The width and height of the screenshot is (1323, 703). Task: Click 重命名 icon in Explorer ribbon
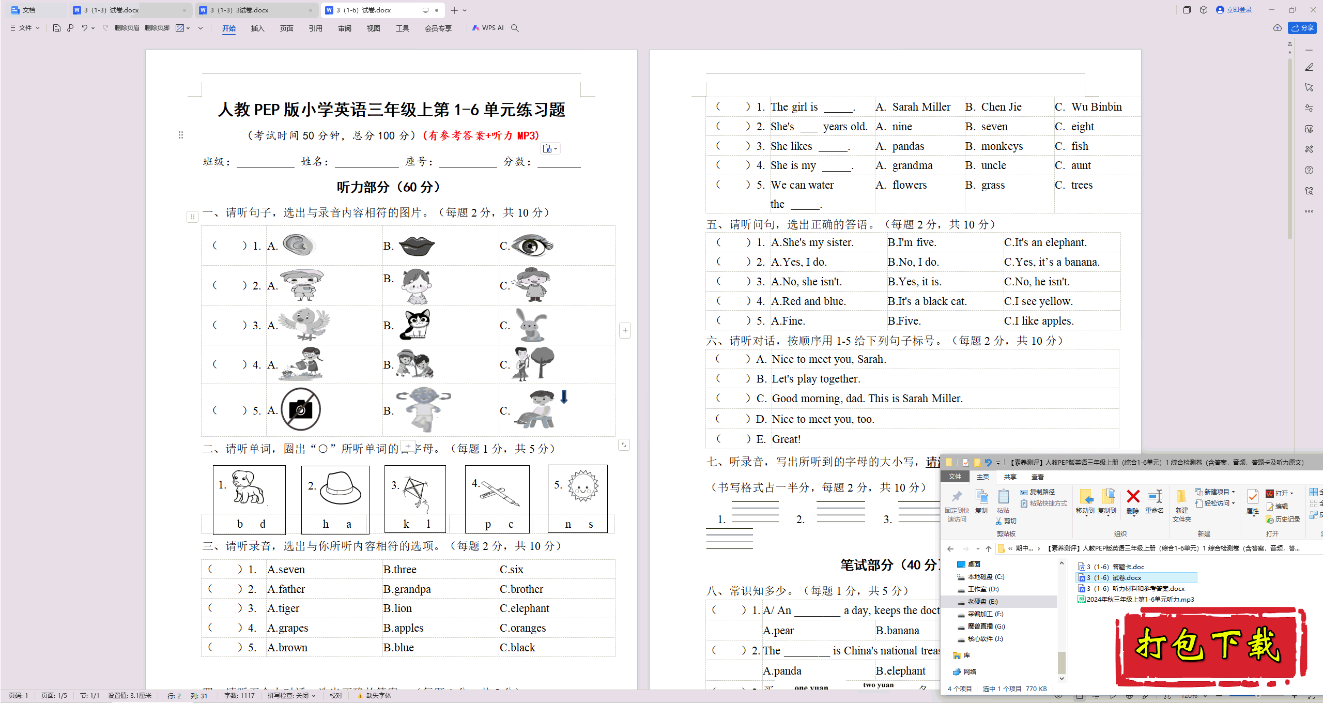click(x=1155, y=501)
